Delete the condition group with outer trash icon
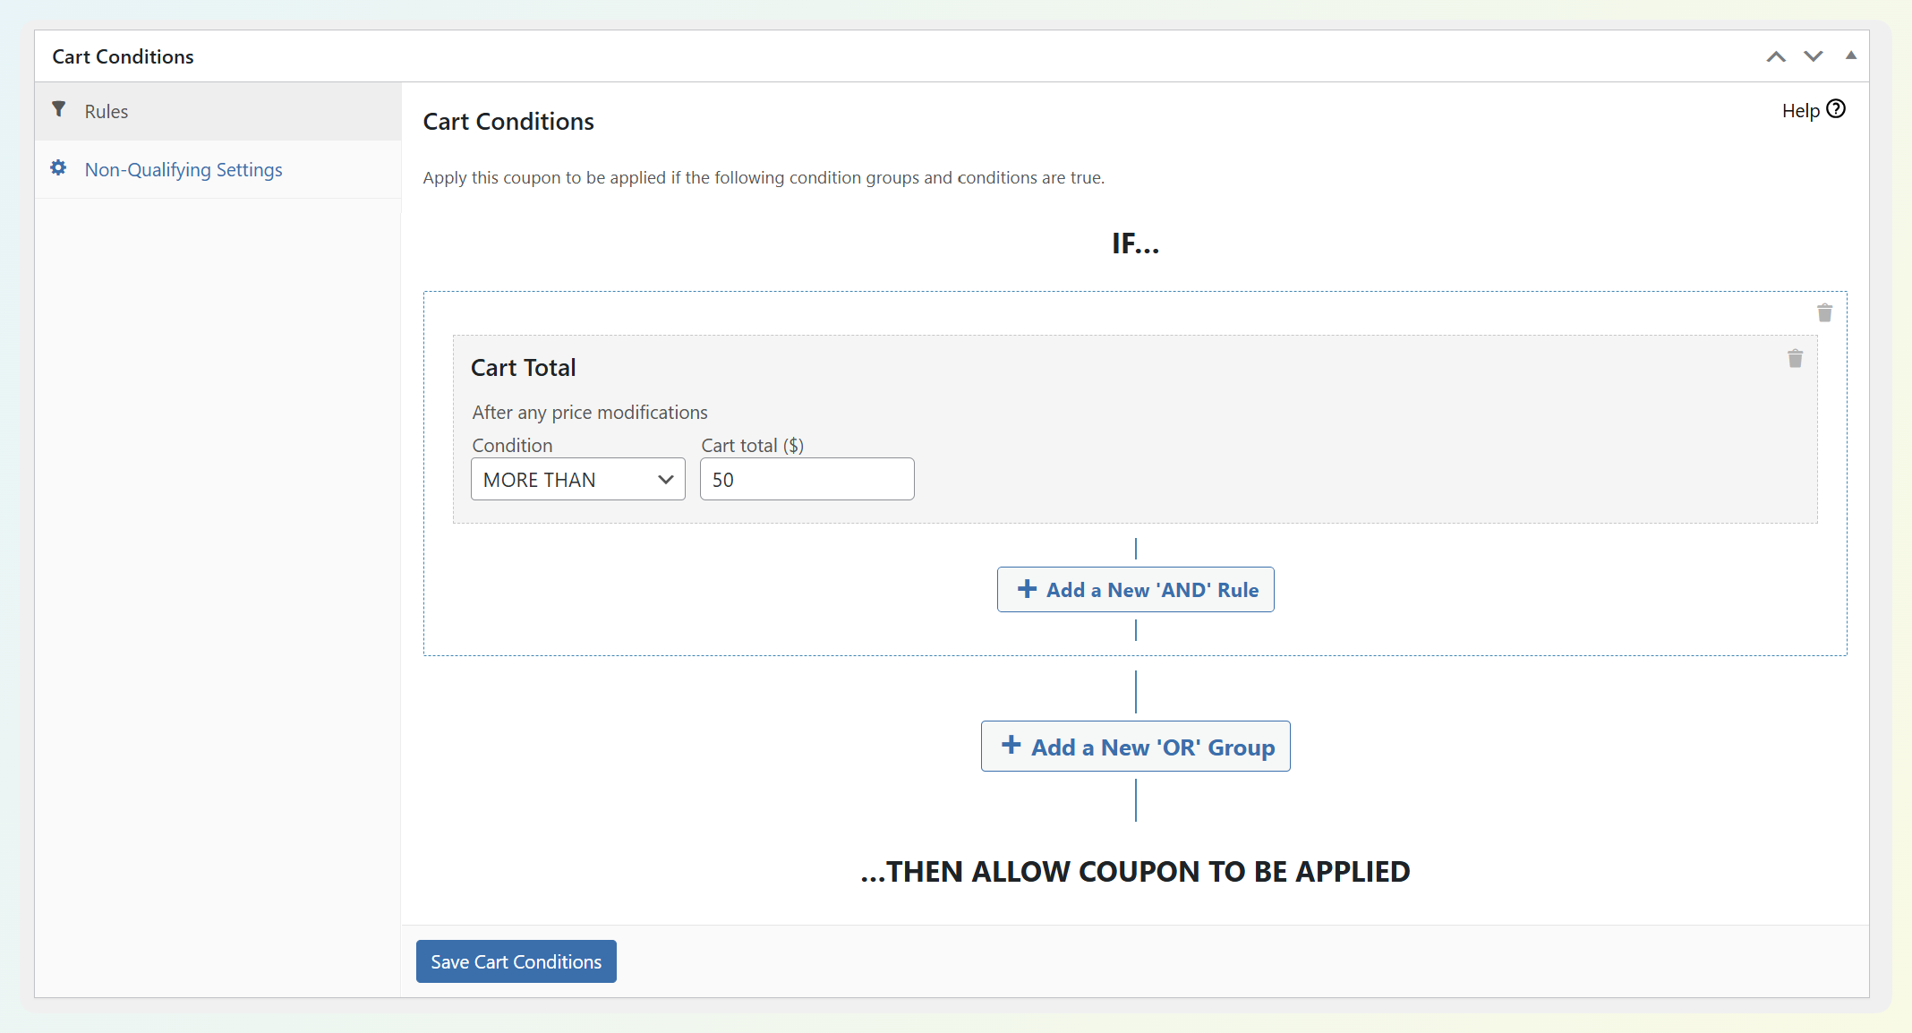The image size is (1912, 1033). (x=1824, y=312)
